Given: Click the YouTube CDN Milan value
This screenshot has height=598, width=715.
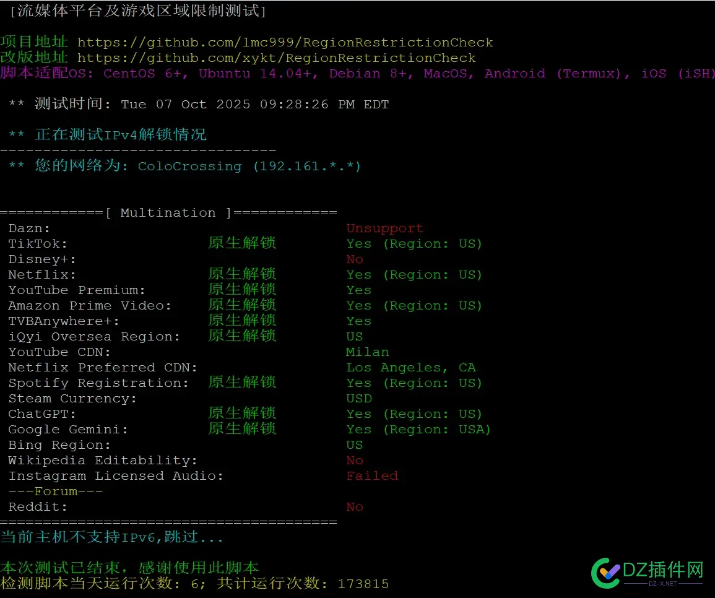Looking at the screenshot, I should tap(367, 352).
